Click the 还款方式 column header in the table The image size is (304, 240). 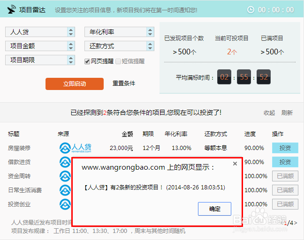click(x=216, y=134)
